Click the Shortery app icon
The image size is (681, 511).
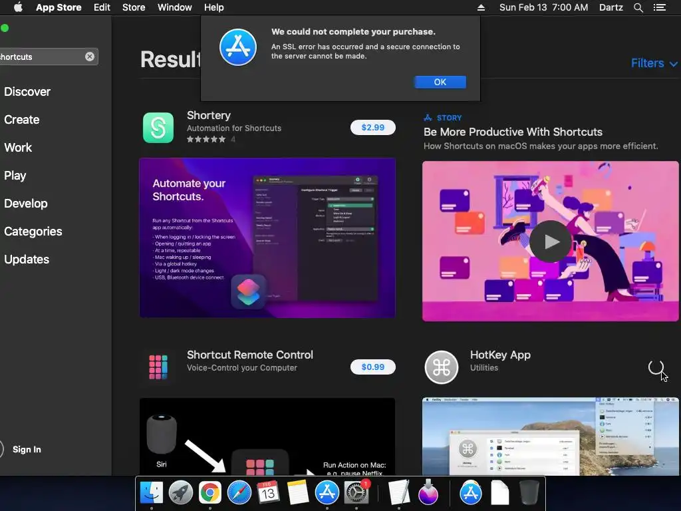[158, 128]
